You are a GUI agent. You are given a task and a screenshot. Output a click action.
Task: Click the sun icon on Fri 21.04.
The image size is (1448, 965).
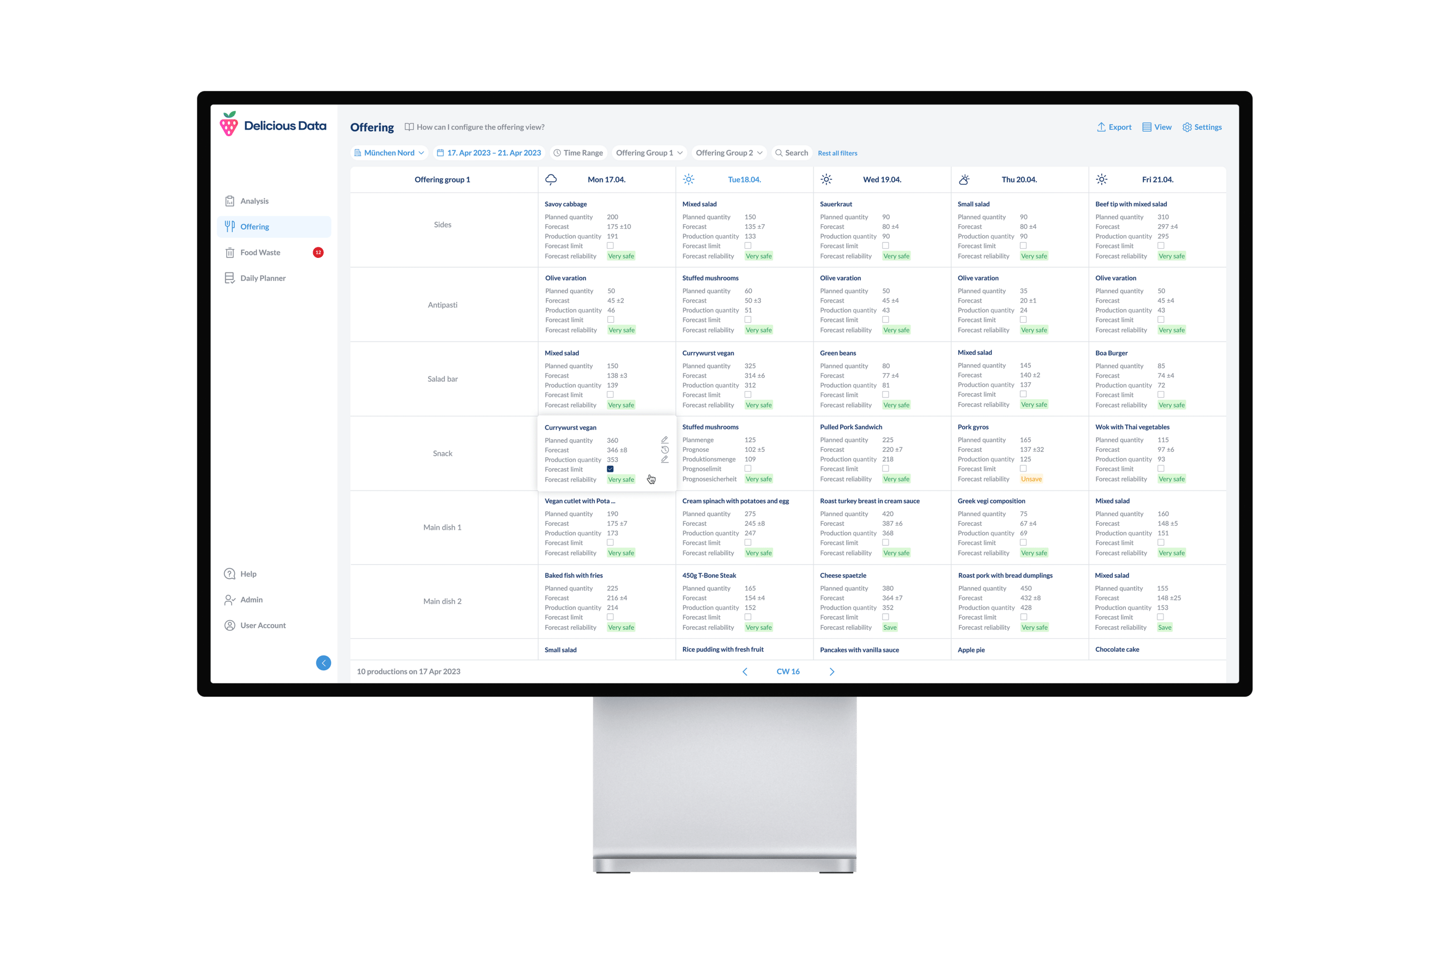click(1102, 179)
